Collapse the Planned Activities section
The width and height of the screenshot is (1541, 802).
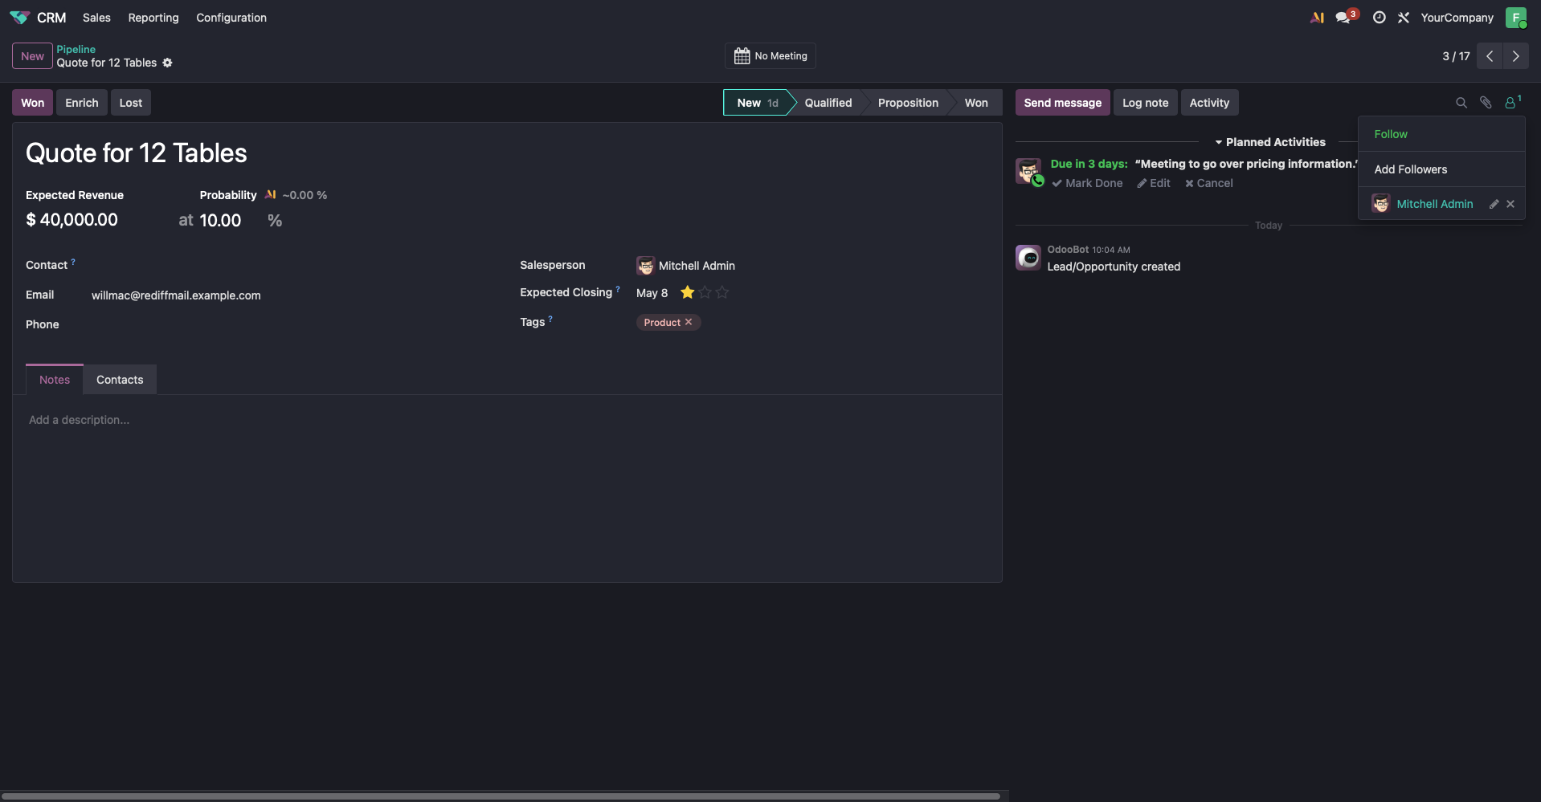click(1269, 142)
